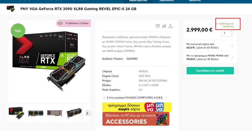Click the compare product icon
The width and height of the screenshot is (252, 131).
coord(164,26)
